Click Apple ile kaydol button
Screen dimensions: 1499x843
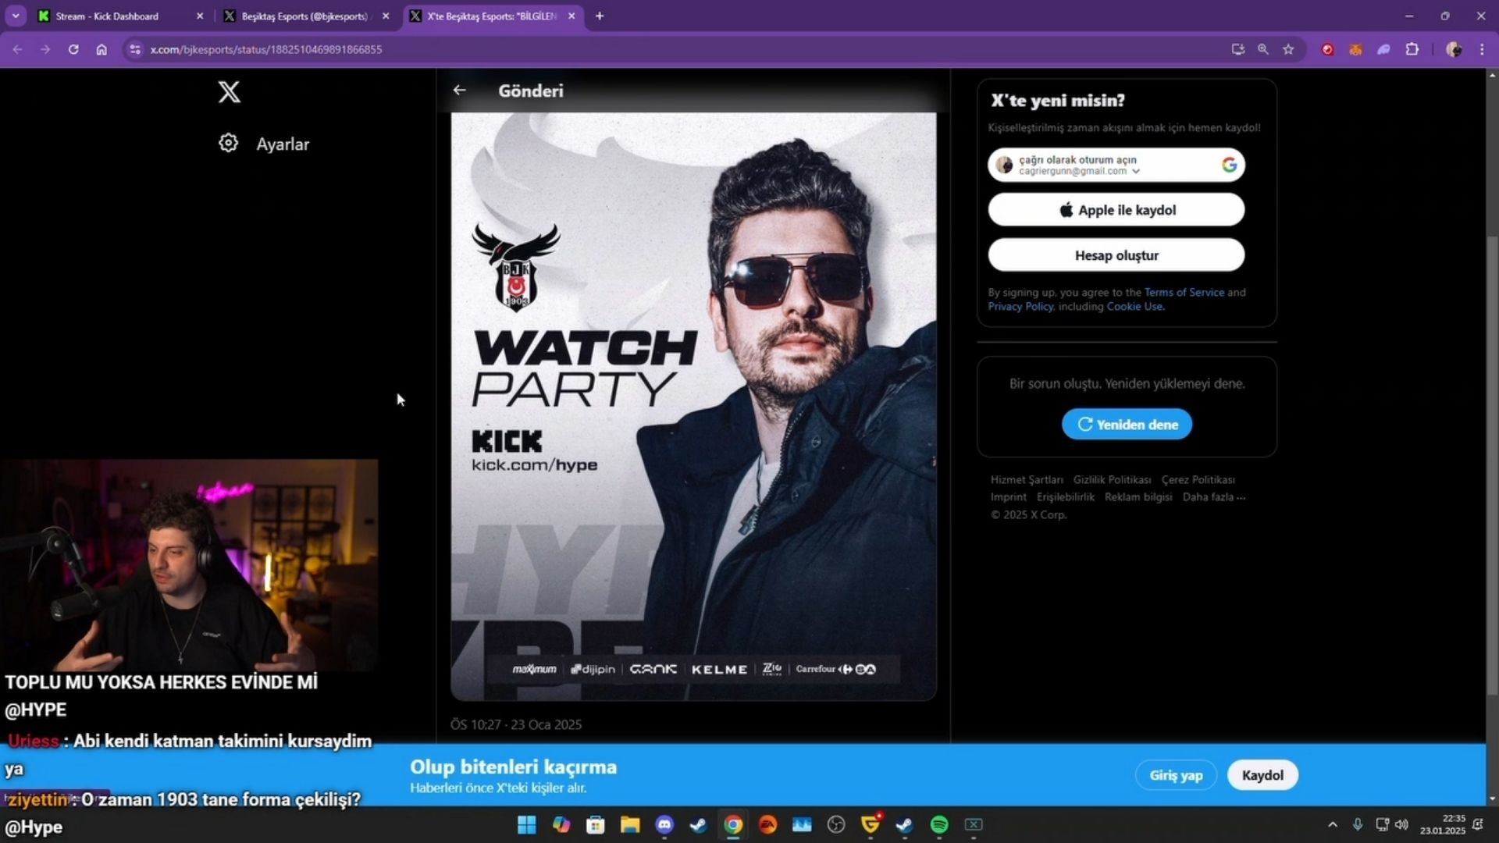(x=1116, y=210)
